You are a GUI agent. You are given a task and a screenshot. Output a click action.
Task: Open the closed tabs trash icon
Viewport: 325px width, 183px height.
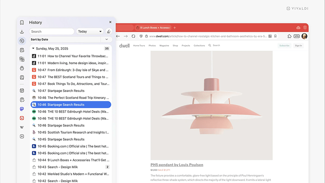click(305, 28)
